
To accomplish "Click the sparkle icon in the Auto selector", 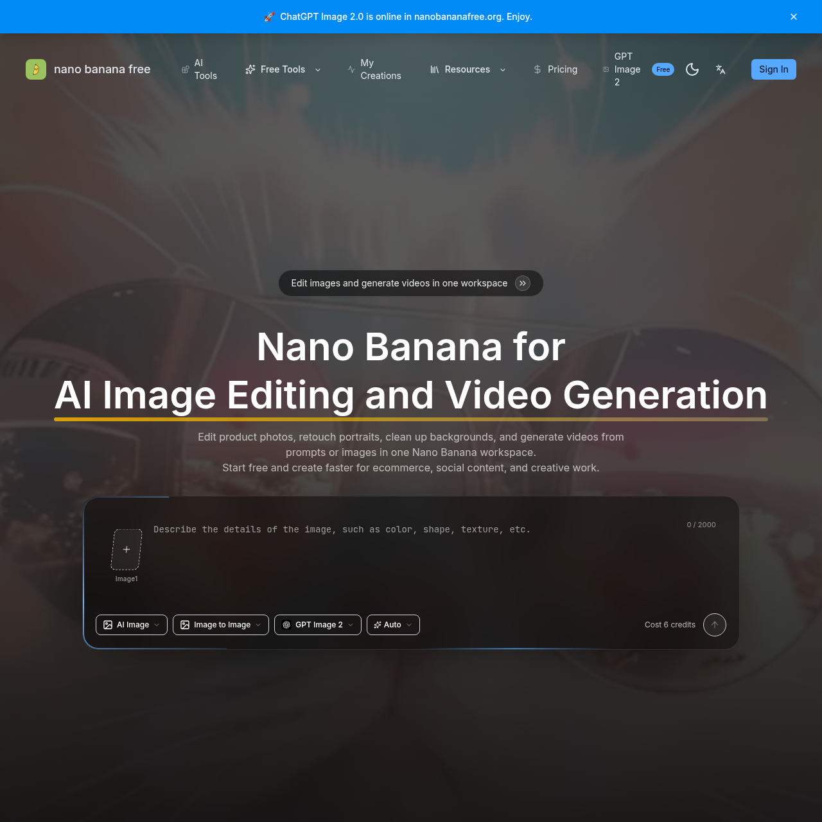I will (378, 625).
